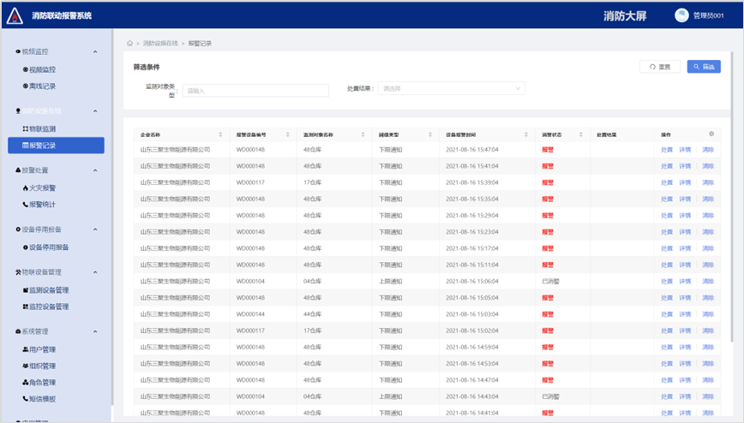Screen dimensions: 744x423
Task: Click the fire alarm system logo icon
Action: point(15,15)
